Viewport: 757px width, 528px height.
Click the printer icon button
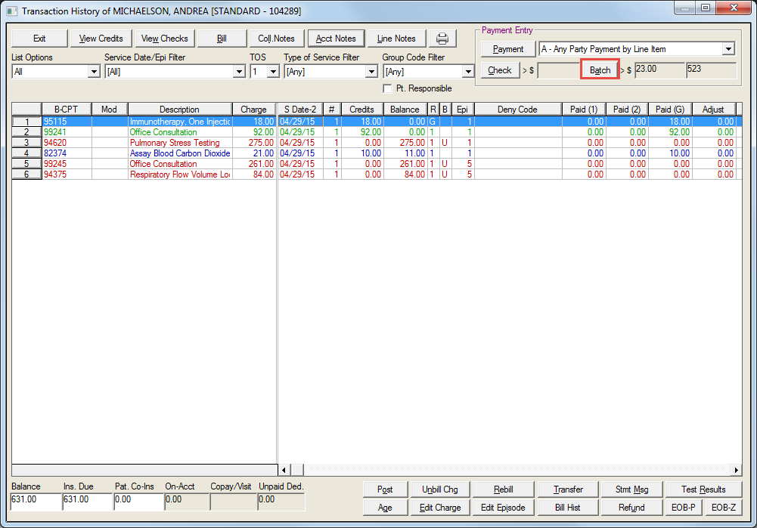[x=442, y=39]
